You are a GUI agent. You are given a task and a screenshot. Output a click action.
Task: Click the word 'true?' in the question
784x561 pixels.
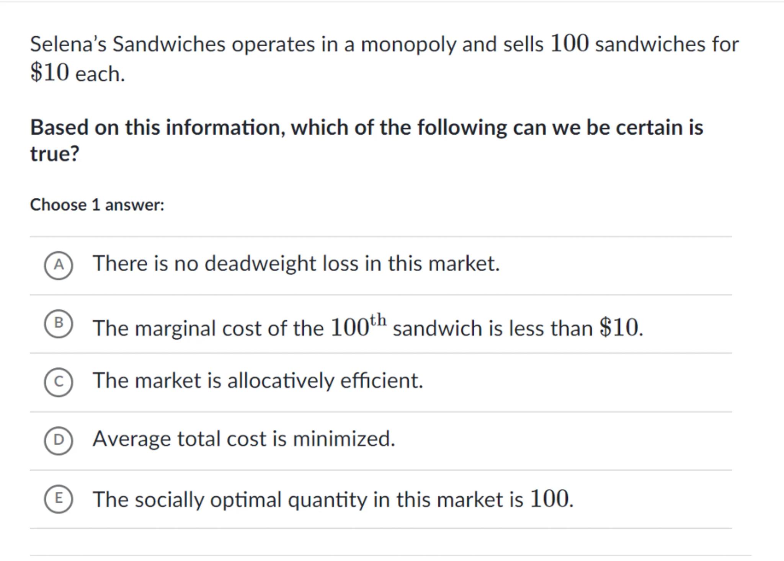click(x=55, y=154)
